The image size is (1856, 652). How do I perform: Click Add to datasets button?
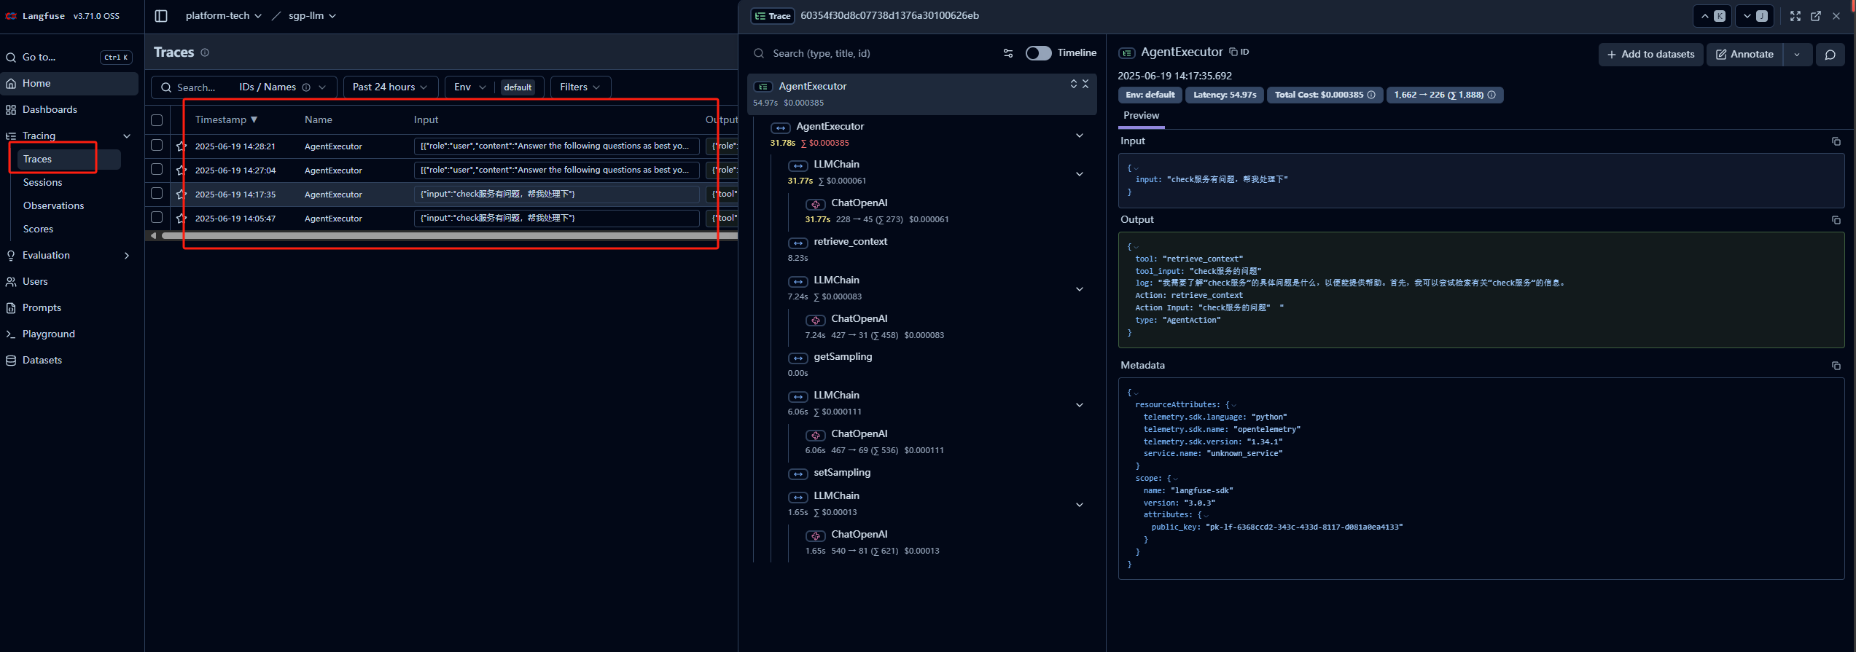click(x=1650, y=55)
